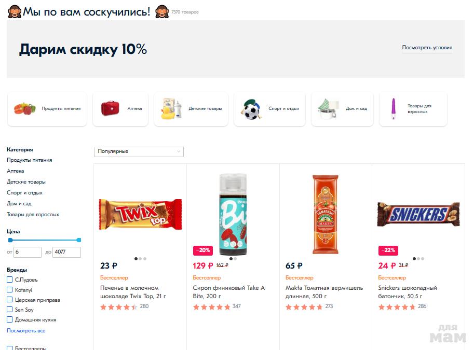This screenshot has width=474, height=350.
Task: Open the soccer ball Спорт и отдых icon
Action: click(x=251, y=109)
